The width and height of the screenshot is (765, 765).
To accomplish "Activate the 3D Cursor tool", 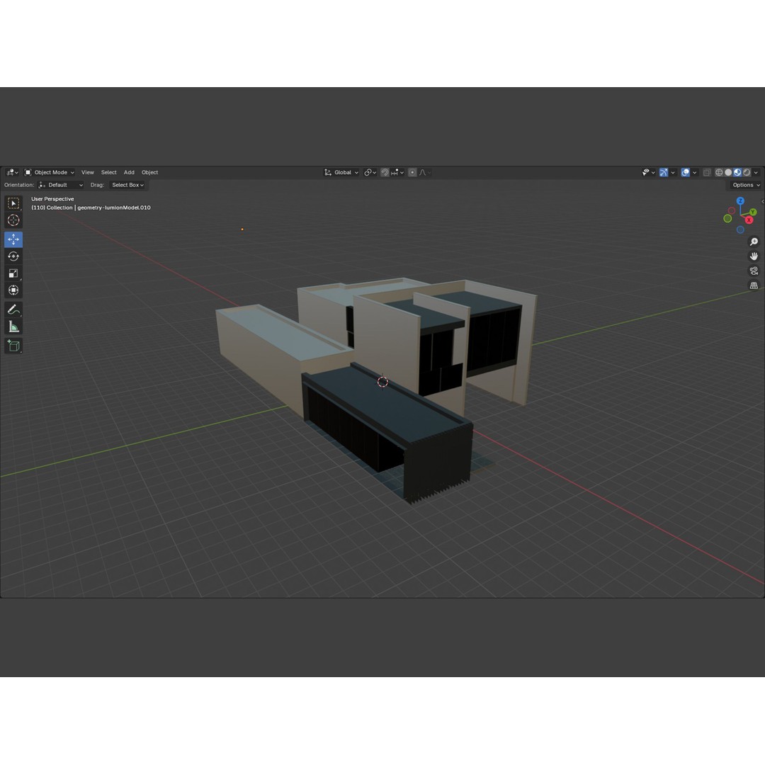I will [13, 220].
